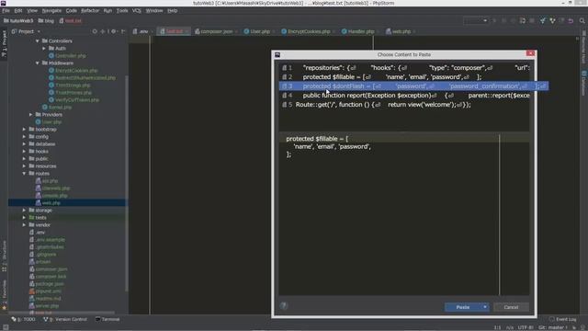Screen dimensions: 588x331
Task: Select Kernel.php in project tree
Action: 60,108
